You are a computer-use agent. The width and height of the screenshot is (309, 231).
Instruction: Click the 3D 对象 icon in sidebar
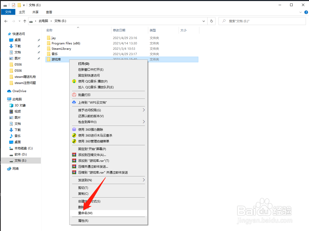(x=11, y=105)
